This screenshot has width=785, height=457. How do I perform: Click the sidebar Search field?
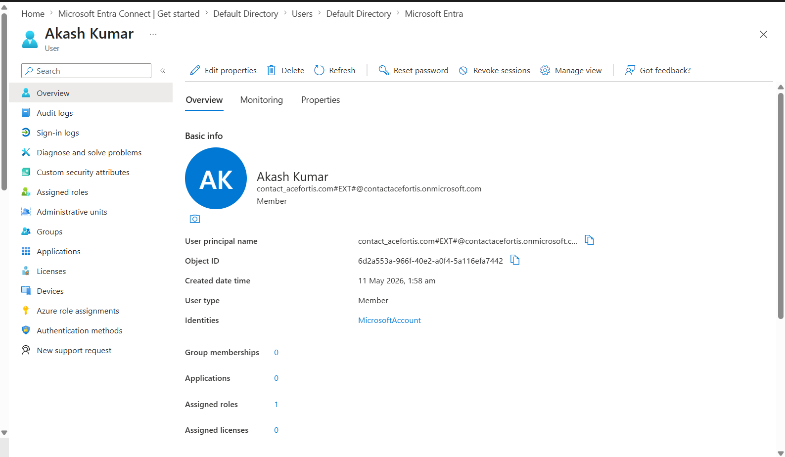point(86,71)
